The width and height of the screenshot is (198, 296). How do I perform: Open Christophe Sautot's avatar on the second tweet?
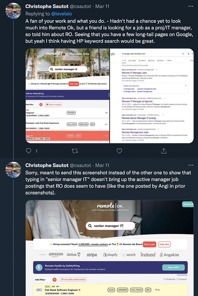pyautogui.click(x=13, y=170)
